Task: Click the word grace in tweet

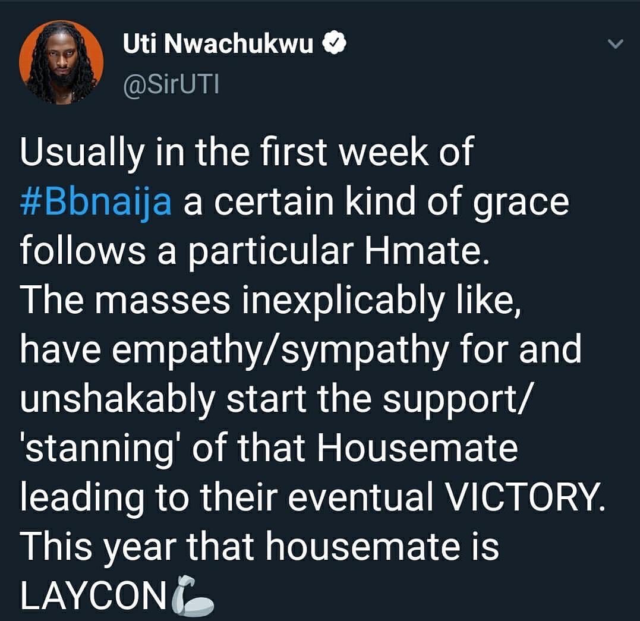Action: pyautogui.click(x=521, y=203)
